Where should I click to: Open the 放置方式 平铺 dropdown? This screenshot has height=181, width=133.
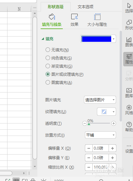(x=100, y=135)
